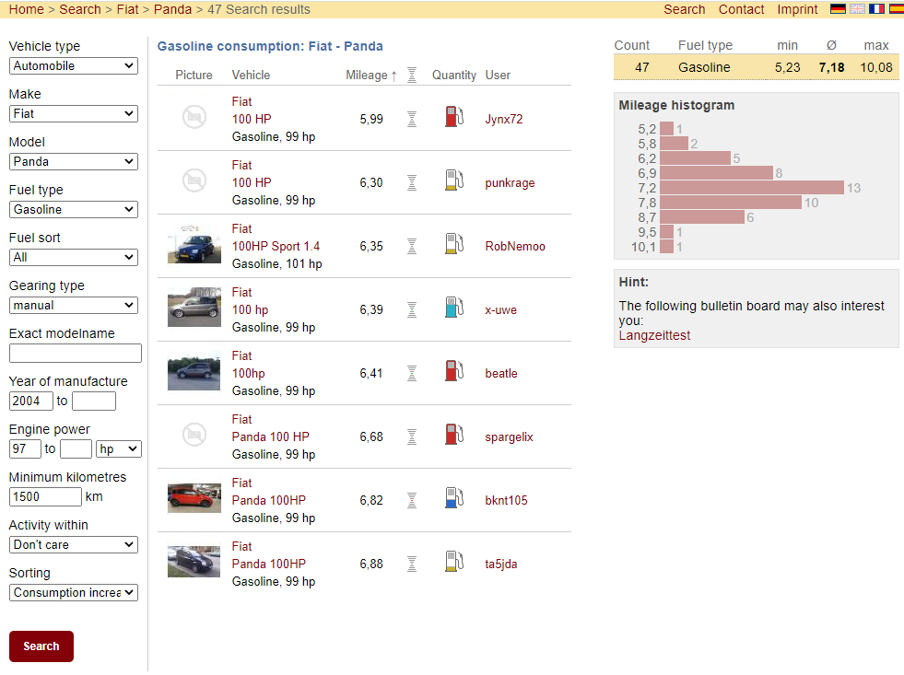
Task: Open ta5jda's black car thumbnail
Action: [194, 562]
